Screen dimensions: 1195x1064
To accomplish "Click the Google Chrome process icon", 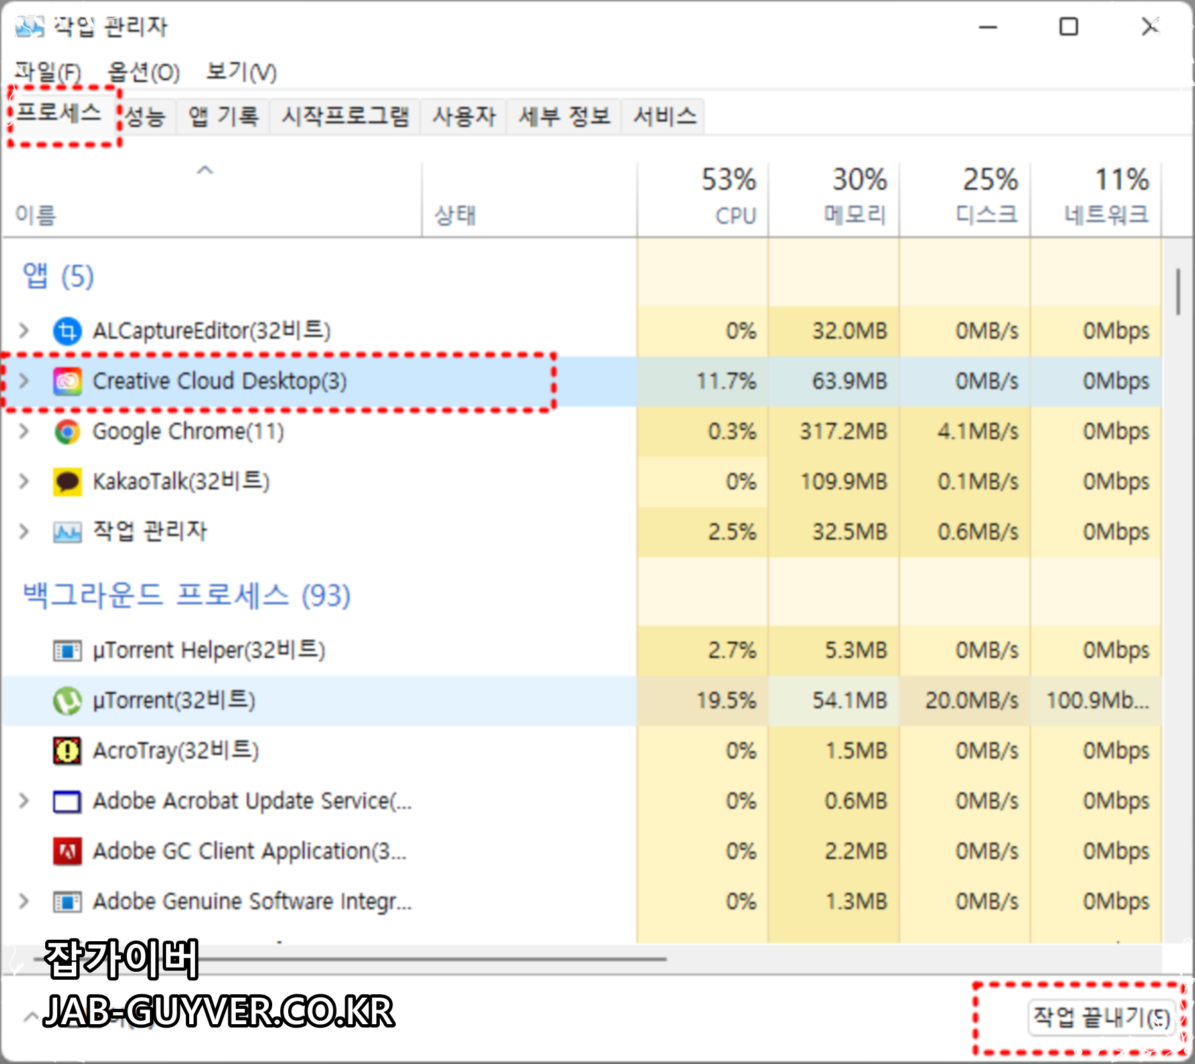I will click(67, 431).
